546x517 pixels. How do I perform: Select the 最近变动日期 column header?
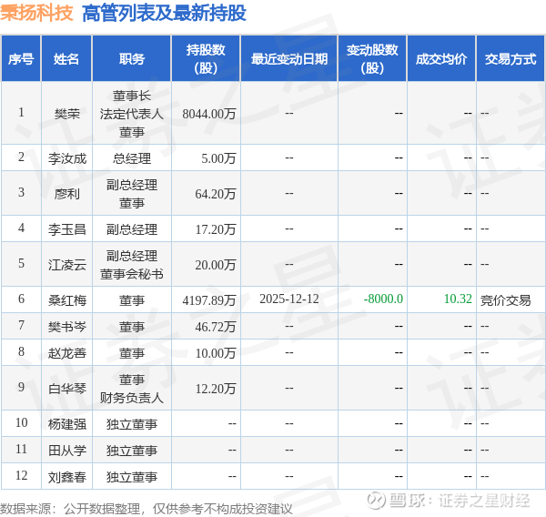point(289,58)
